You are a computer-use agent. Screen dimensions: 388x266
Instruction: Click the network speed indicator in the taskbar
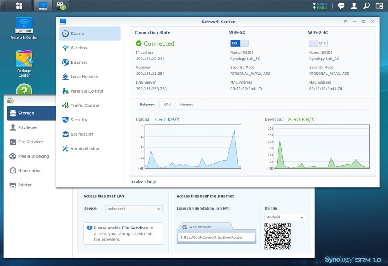320,6
